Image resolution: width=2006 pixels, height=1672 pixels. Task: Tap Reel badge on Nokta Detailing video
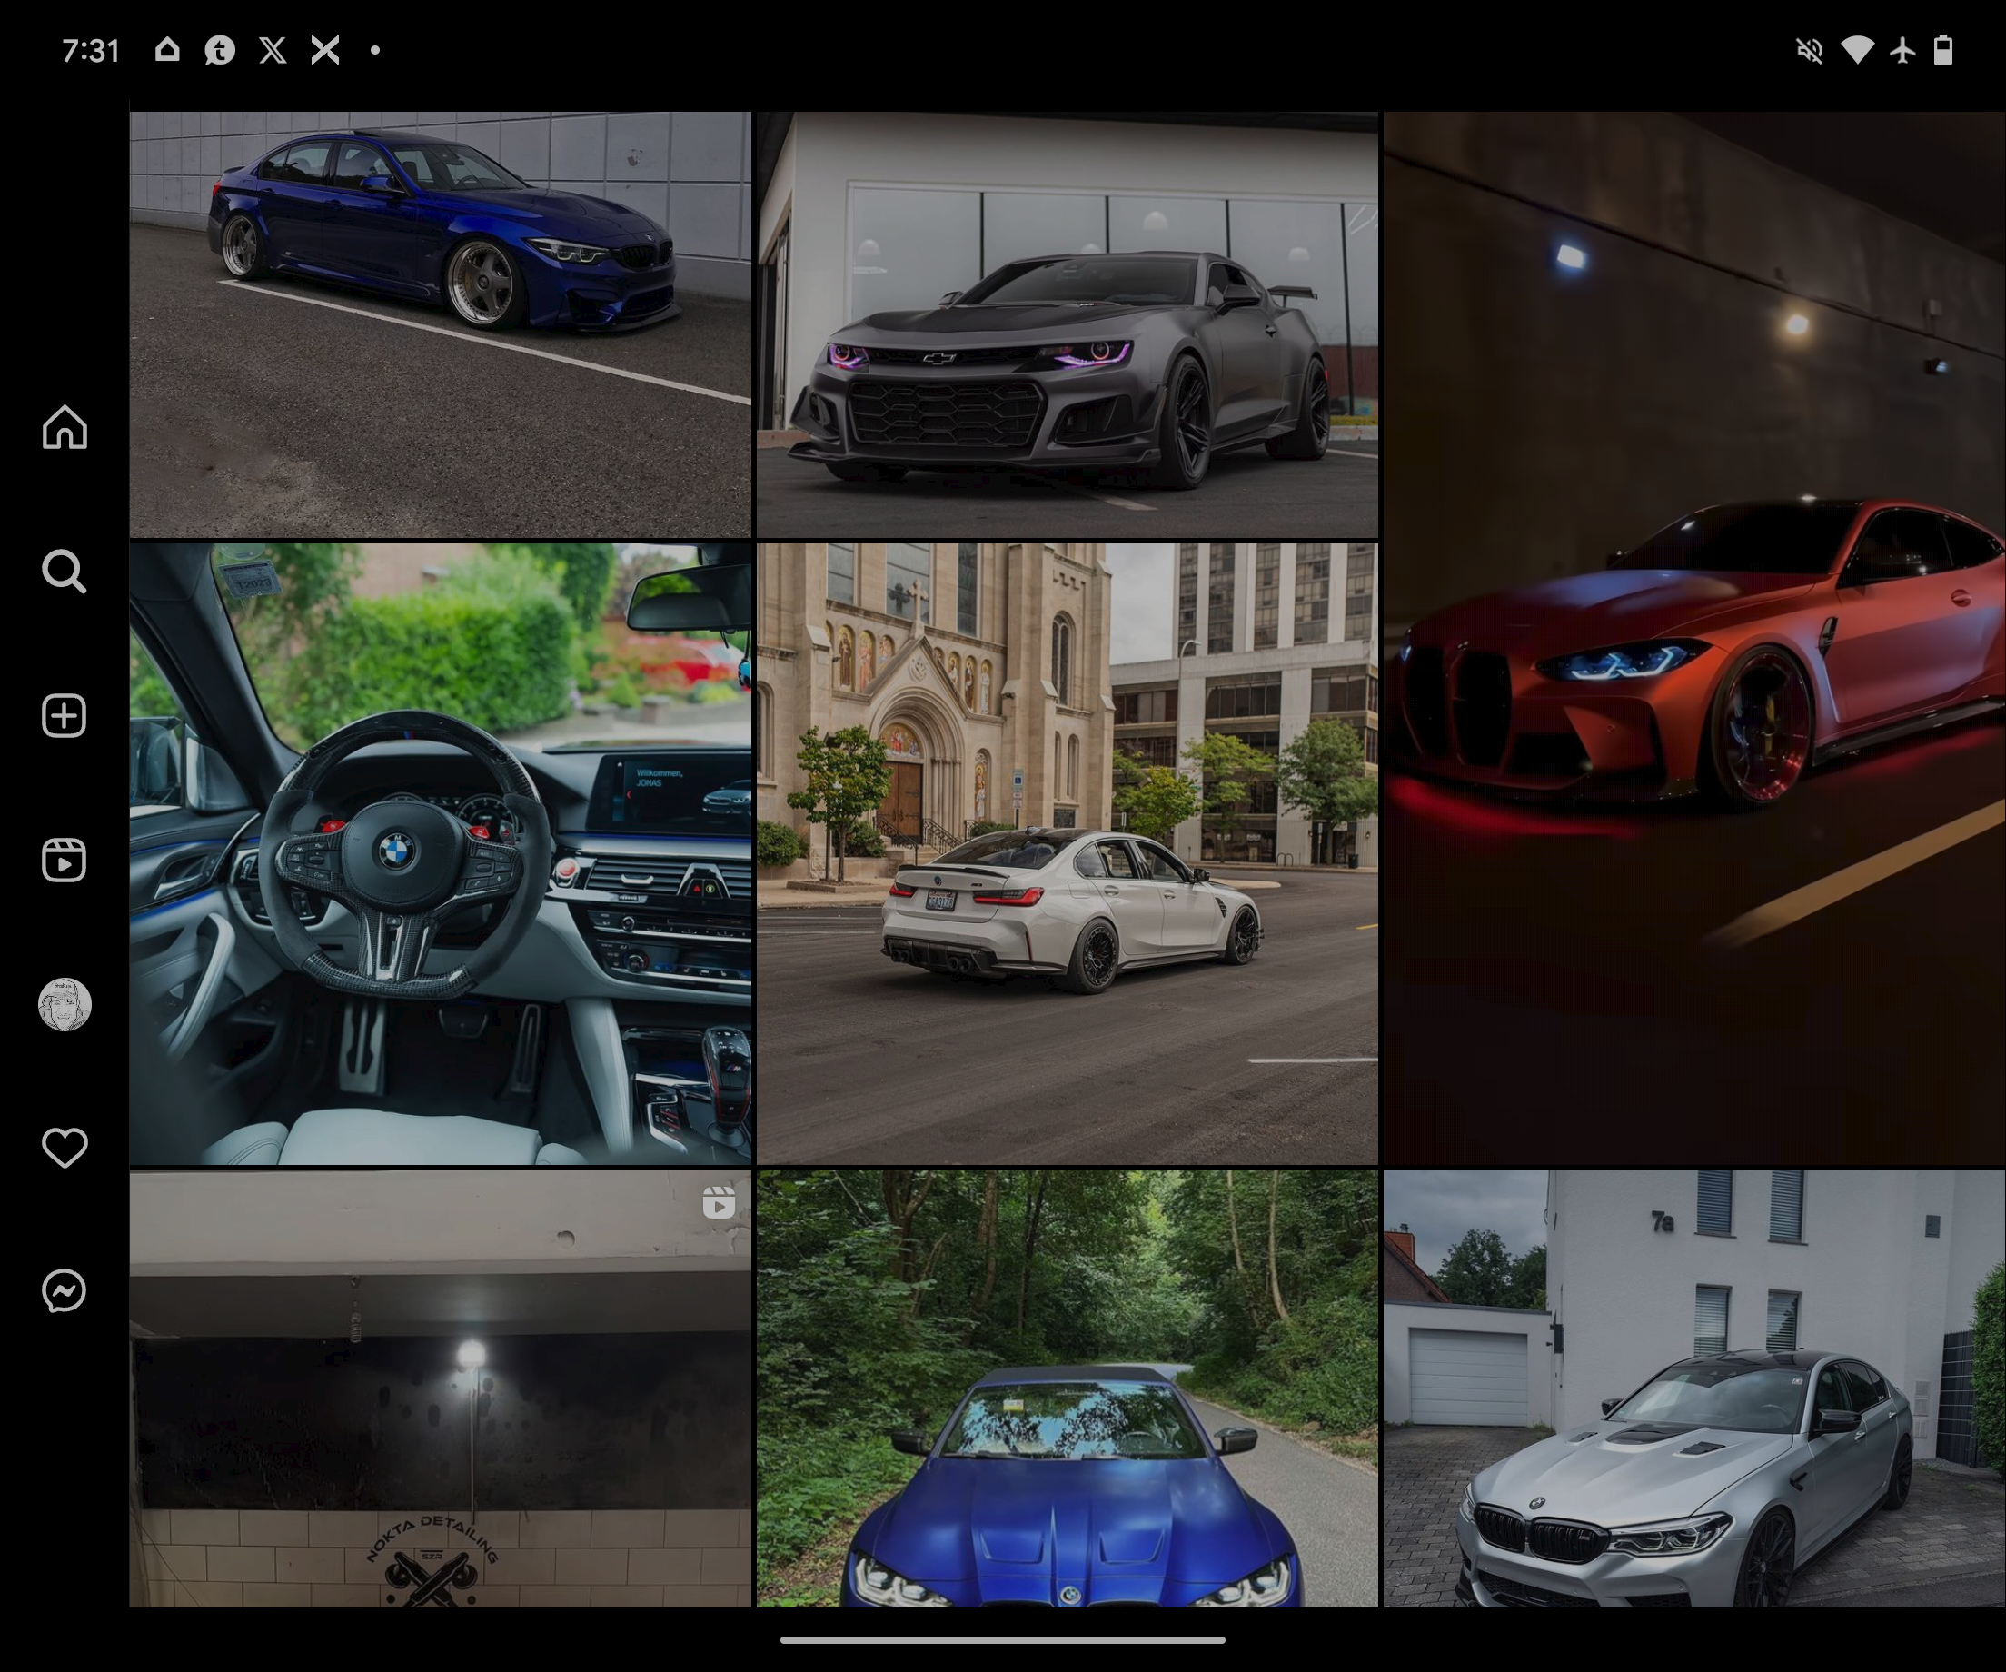[719, 1202]
